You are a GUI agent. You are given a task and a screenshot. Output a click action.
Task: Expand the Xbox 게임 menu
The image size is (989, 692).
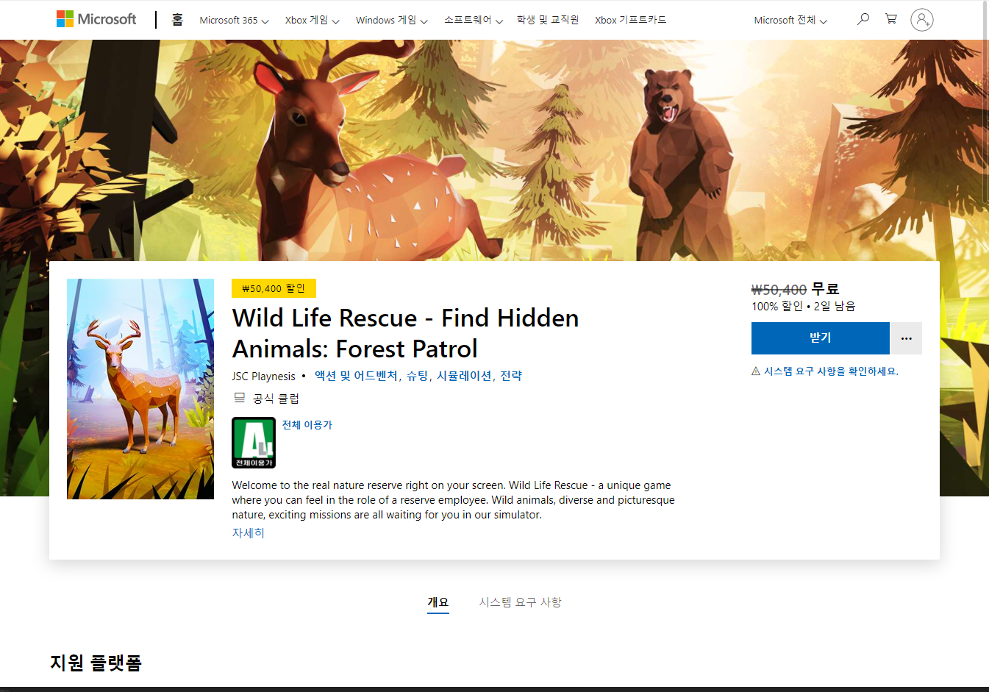click(x=312, y=21)
